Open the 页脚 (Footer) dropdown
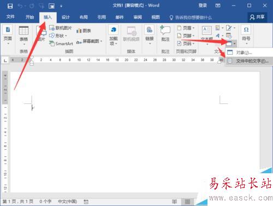 click(186, 36)
